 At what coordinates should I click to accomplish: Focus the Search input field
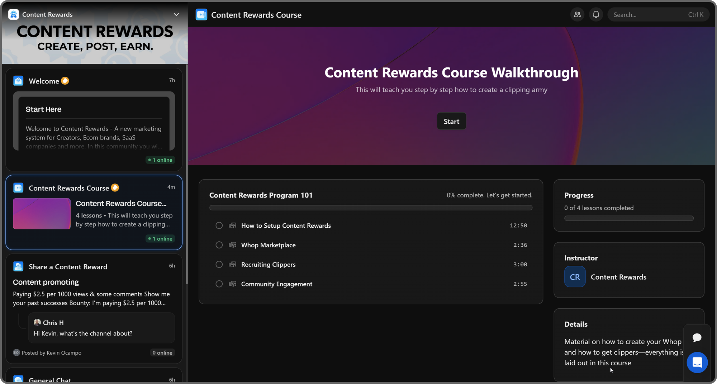[x=658, y=15]
